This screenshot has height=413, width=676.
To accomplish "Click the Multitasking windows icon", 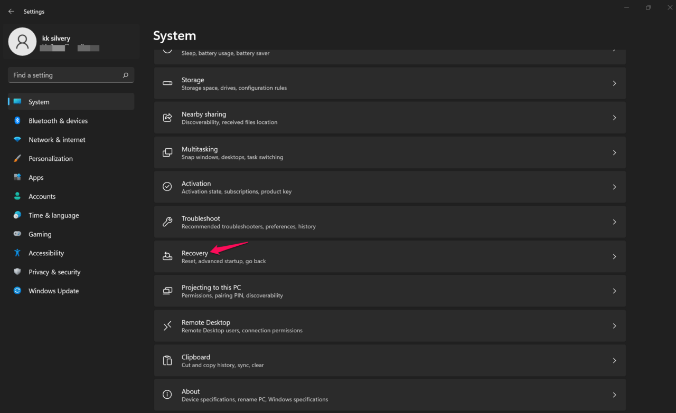I will [x=167, y=152].
